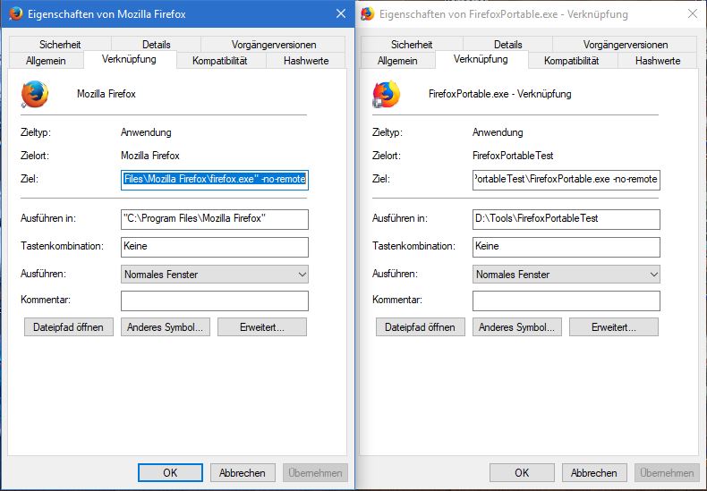Open Sicherheit tab in FirefoxPortable.exe window

pyautogui.click(x=412, y=44)
